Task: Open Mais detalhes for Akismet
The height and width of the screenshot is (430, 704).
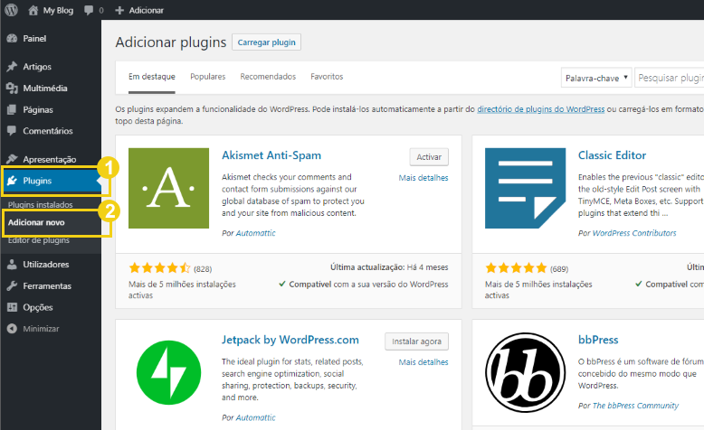Action: point(423,178)
